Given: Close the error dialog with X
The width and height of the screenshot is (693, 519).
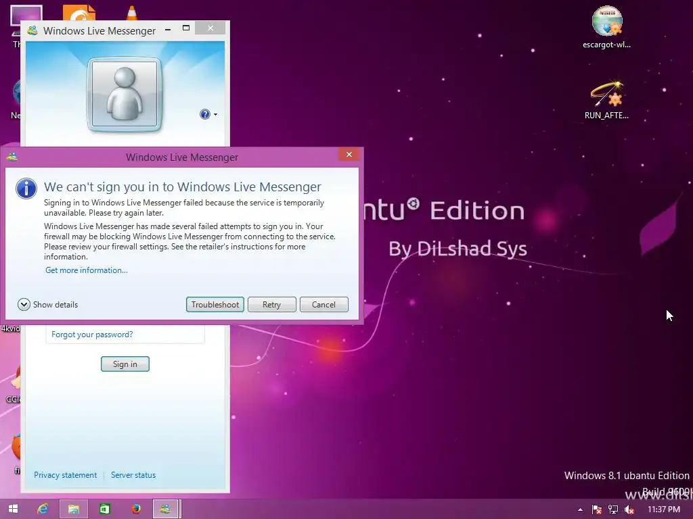Looking at the screenshot, I should tap(349, 155).
